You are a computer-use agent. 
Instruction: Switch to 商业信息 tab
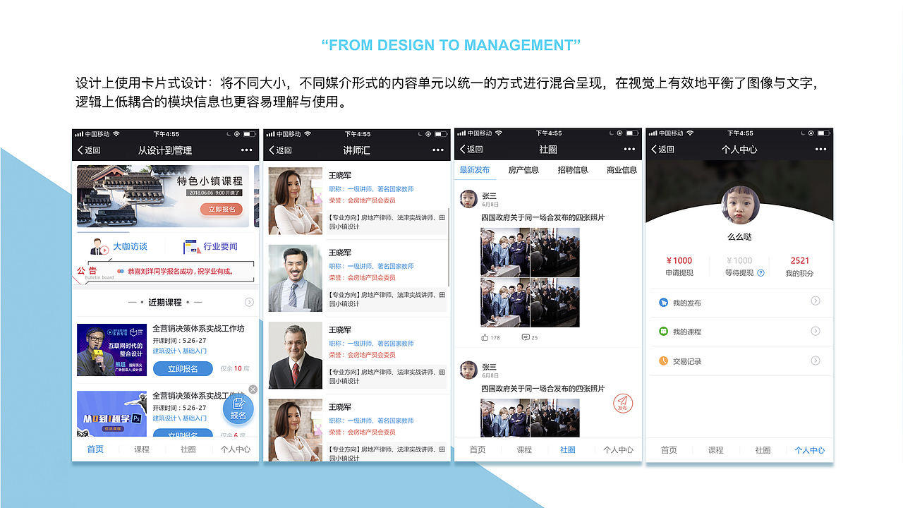[x=622, y=170]
